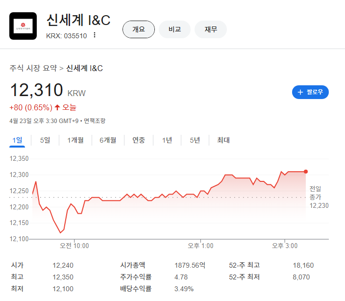Open the 면책조항 disclaimer link

[x=95, y=121]
